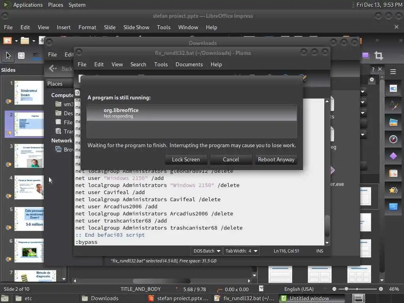Screen dimensions: 404x303
Task: Click the show desktop icon on taskbar
Action: 4,299
